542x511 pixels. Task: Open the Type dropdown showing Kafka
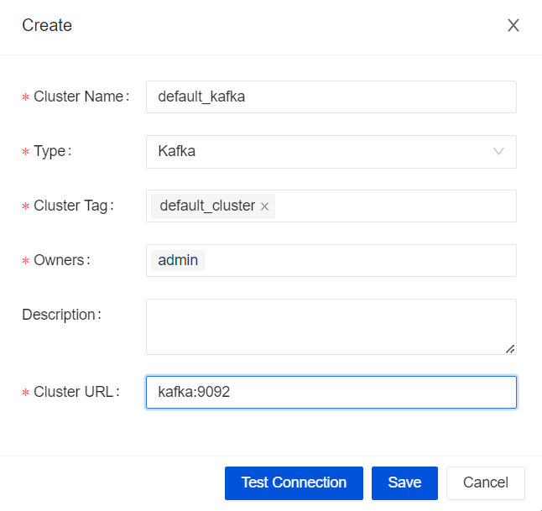click(x=319, y=152)
